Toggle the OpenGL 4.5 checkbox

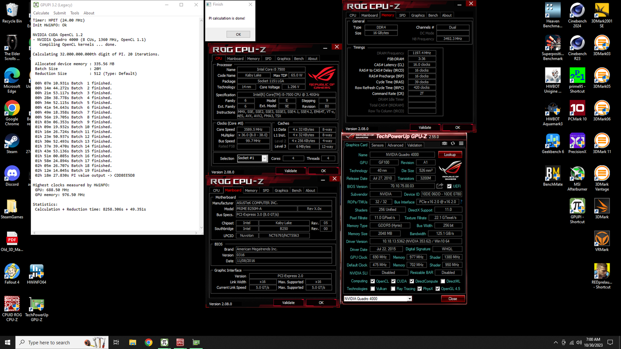point(438,289)
